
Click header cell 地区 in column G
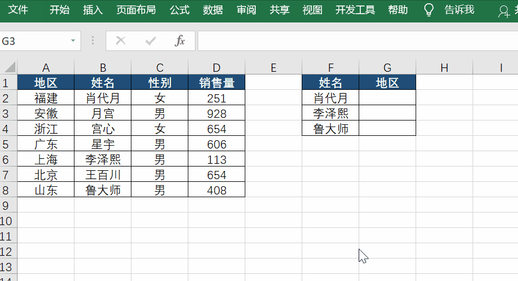(387, 82)
